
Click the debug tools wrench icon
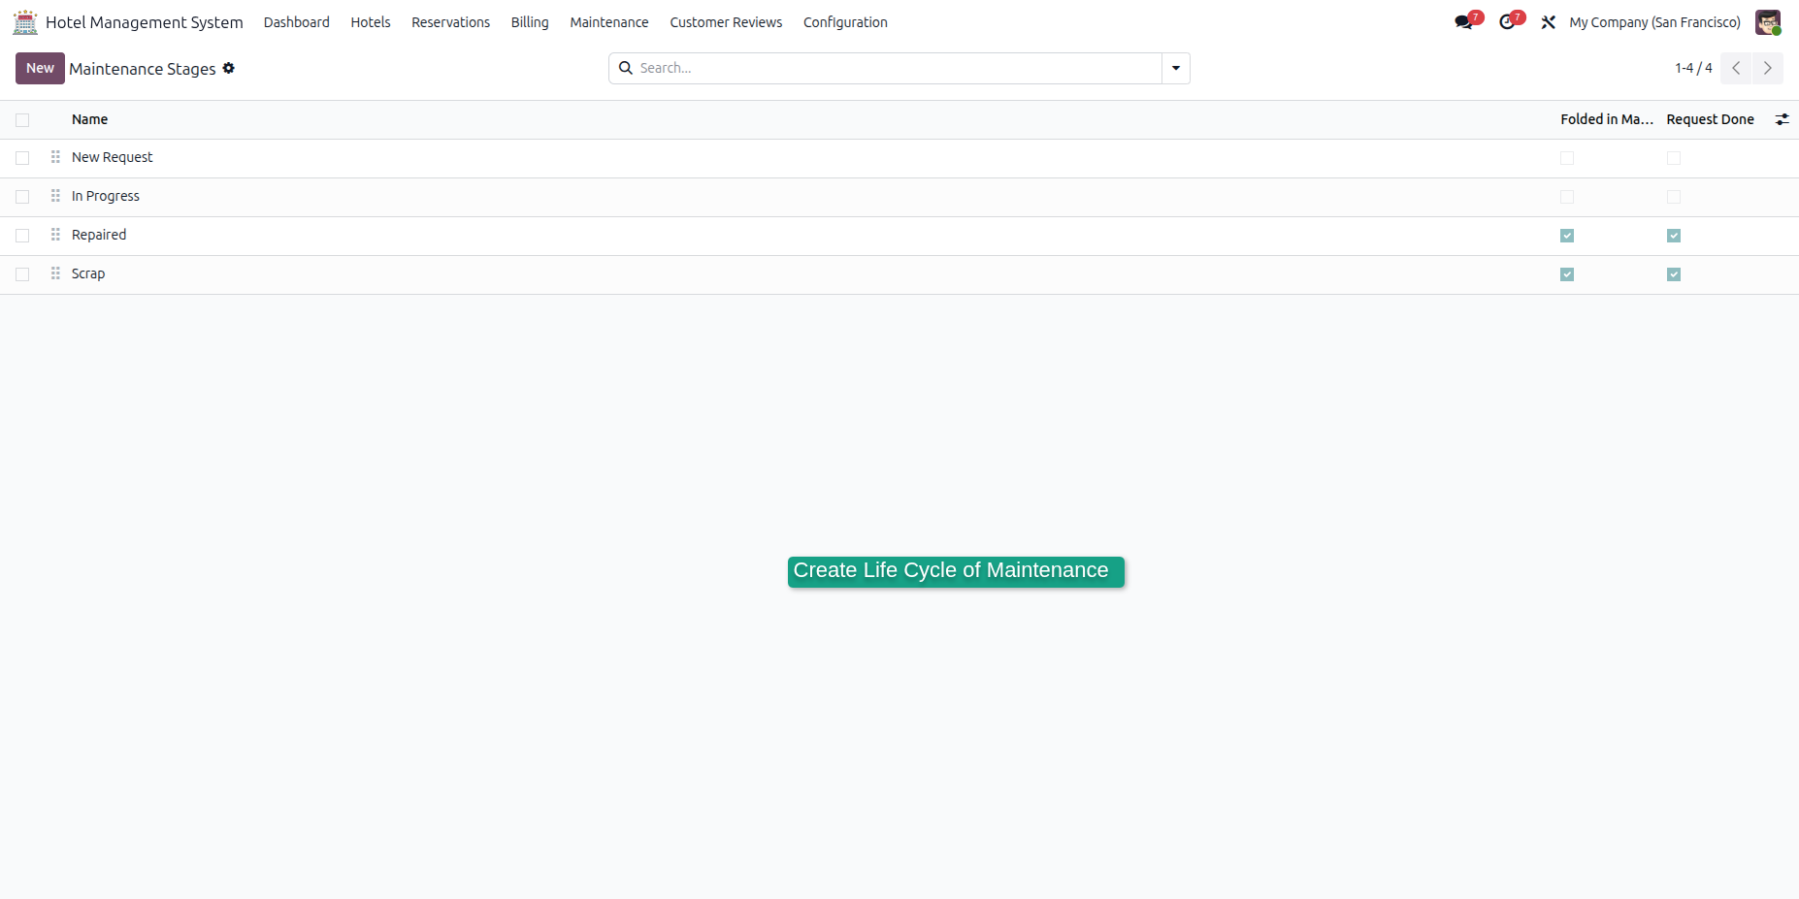pyautogui.click(x=1549, y=21)
